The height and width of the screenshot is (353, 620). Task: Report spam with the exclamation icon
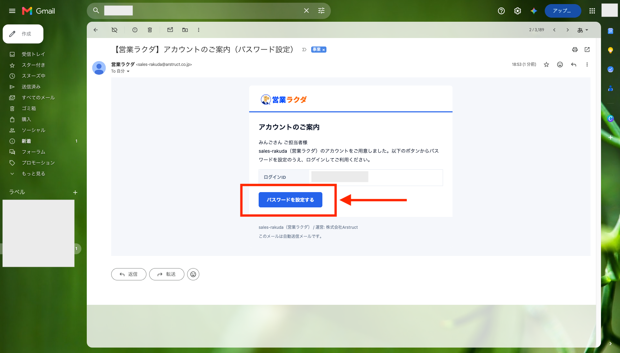click(x=135, y=30)
